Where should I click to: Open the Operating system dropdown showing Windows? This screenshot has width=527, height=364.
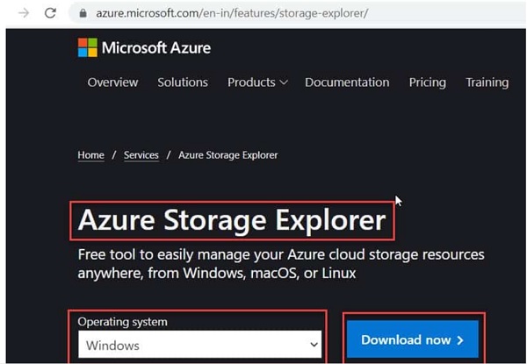[x=200, y=345]
